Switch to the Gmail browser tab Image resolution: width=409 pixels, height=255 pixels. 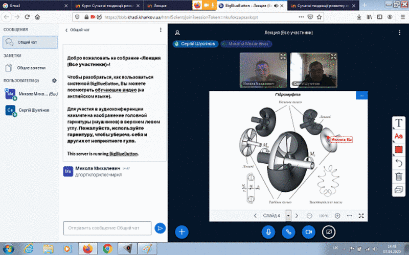31,5
